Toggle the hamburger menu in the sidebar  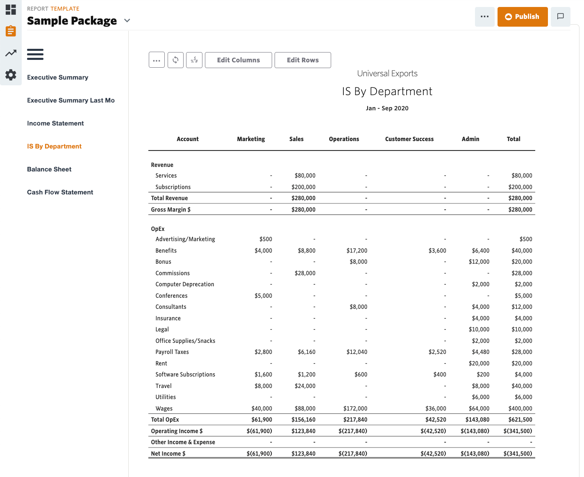35,54
